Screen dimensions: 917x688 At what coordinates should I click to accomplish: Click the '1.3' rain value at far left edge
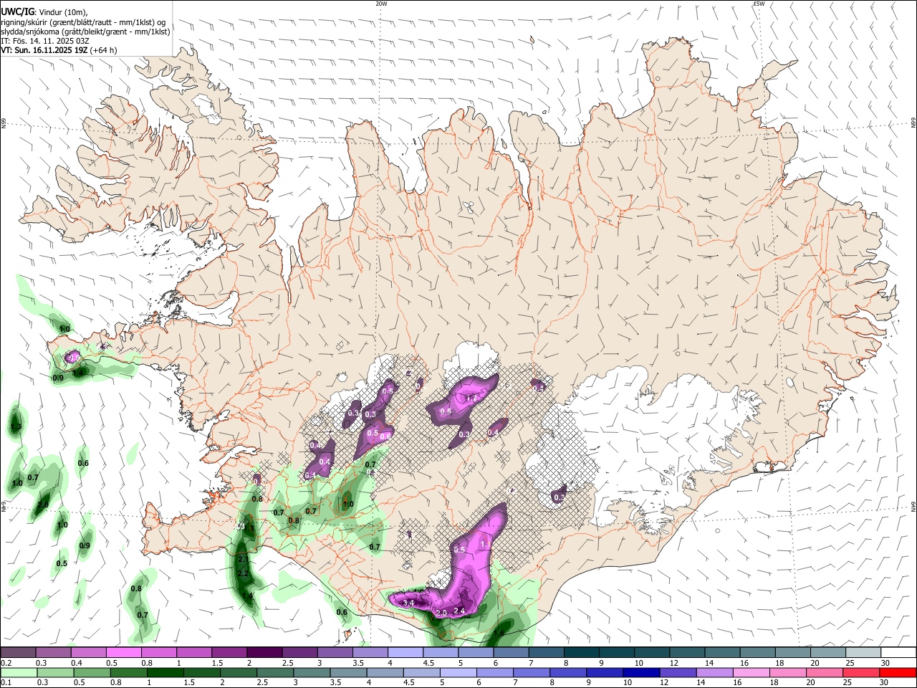point(16,427)
